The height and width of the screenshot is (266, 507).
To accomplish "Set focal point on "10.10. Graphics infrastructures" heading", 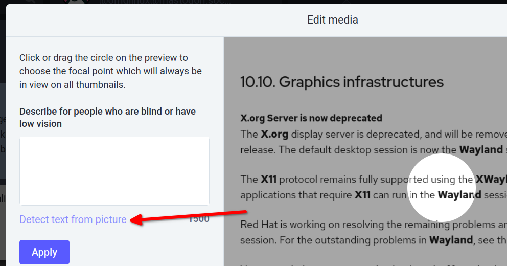I will (x=341, y=82).
